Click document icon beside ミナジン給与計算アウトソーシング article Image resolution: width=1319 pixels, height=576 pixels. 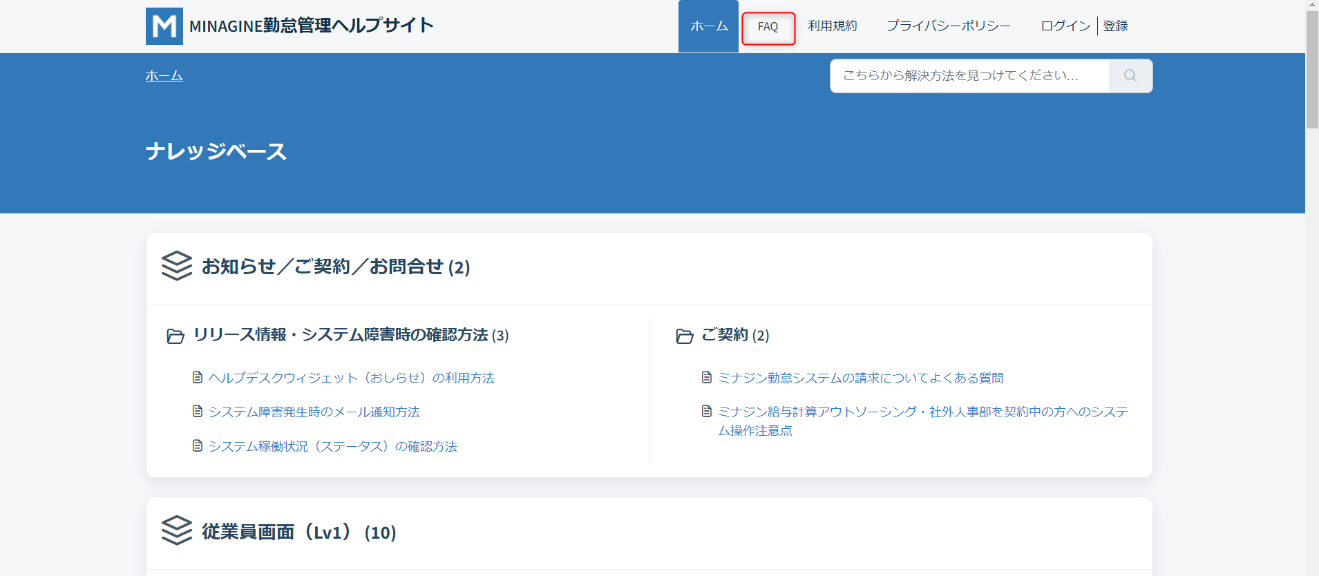[x=706, y=411]
